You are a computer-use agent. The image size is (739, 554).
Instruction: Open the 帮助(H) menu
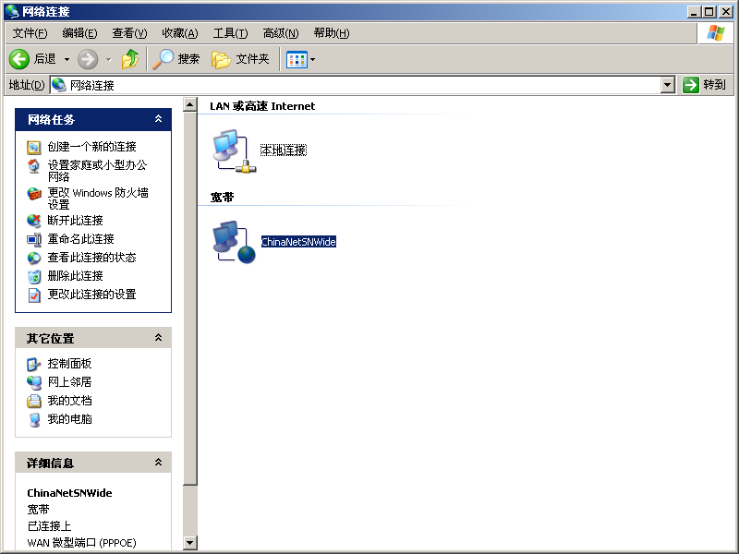[x=332, y=33]
